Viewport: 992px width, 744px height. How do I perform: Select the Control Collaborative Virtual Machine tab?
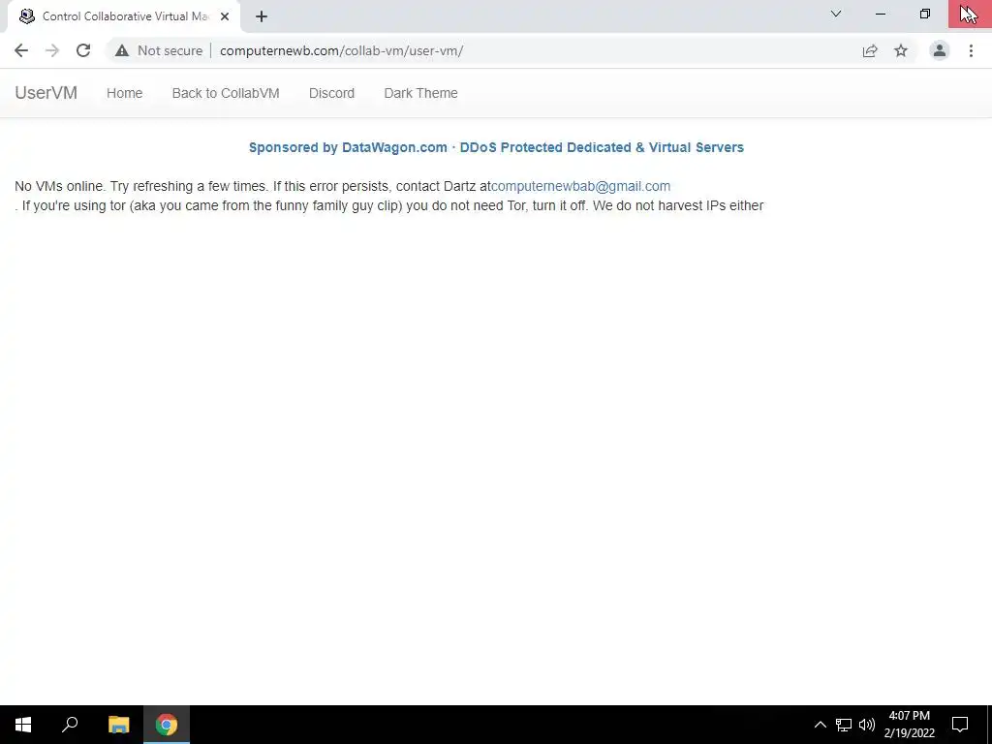coord(124,16)
